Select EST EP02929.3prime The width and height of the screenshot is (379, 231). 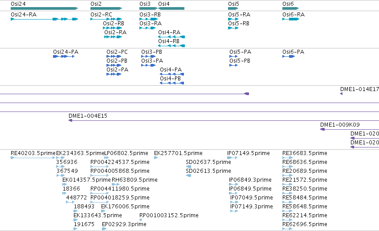point(104,229)
